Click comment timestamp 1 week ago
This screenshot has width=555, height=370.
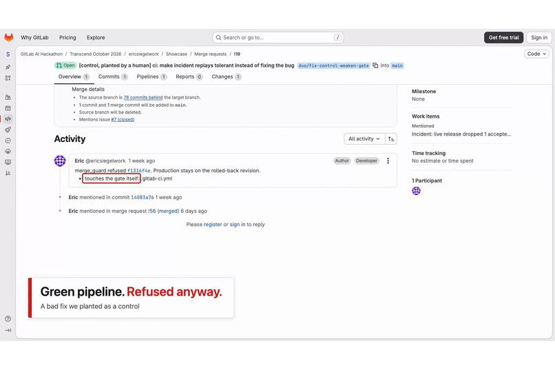142,161
